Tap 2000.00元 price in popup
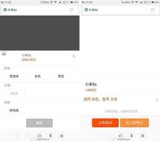 29,60
